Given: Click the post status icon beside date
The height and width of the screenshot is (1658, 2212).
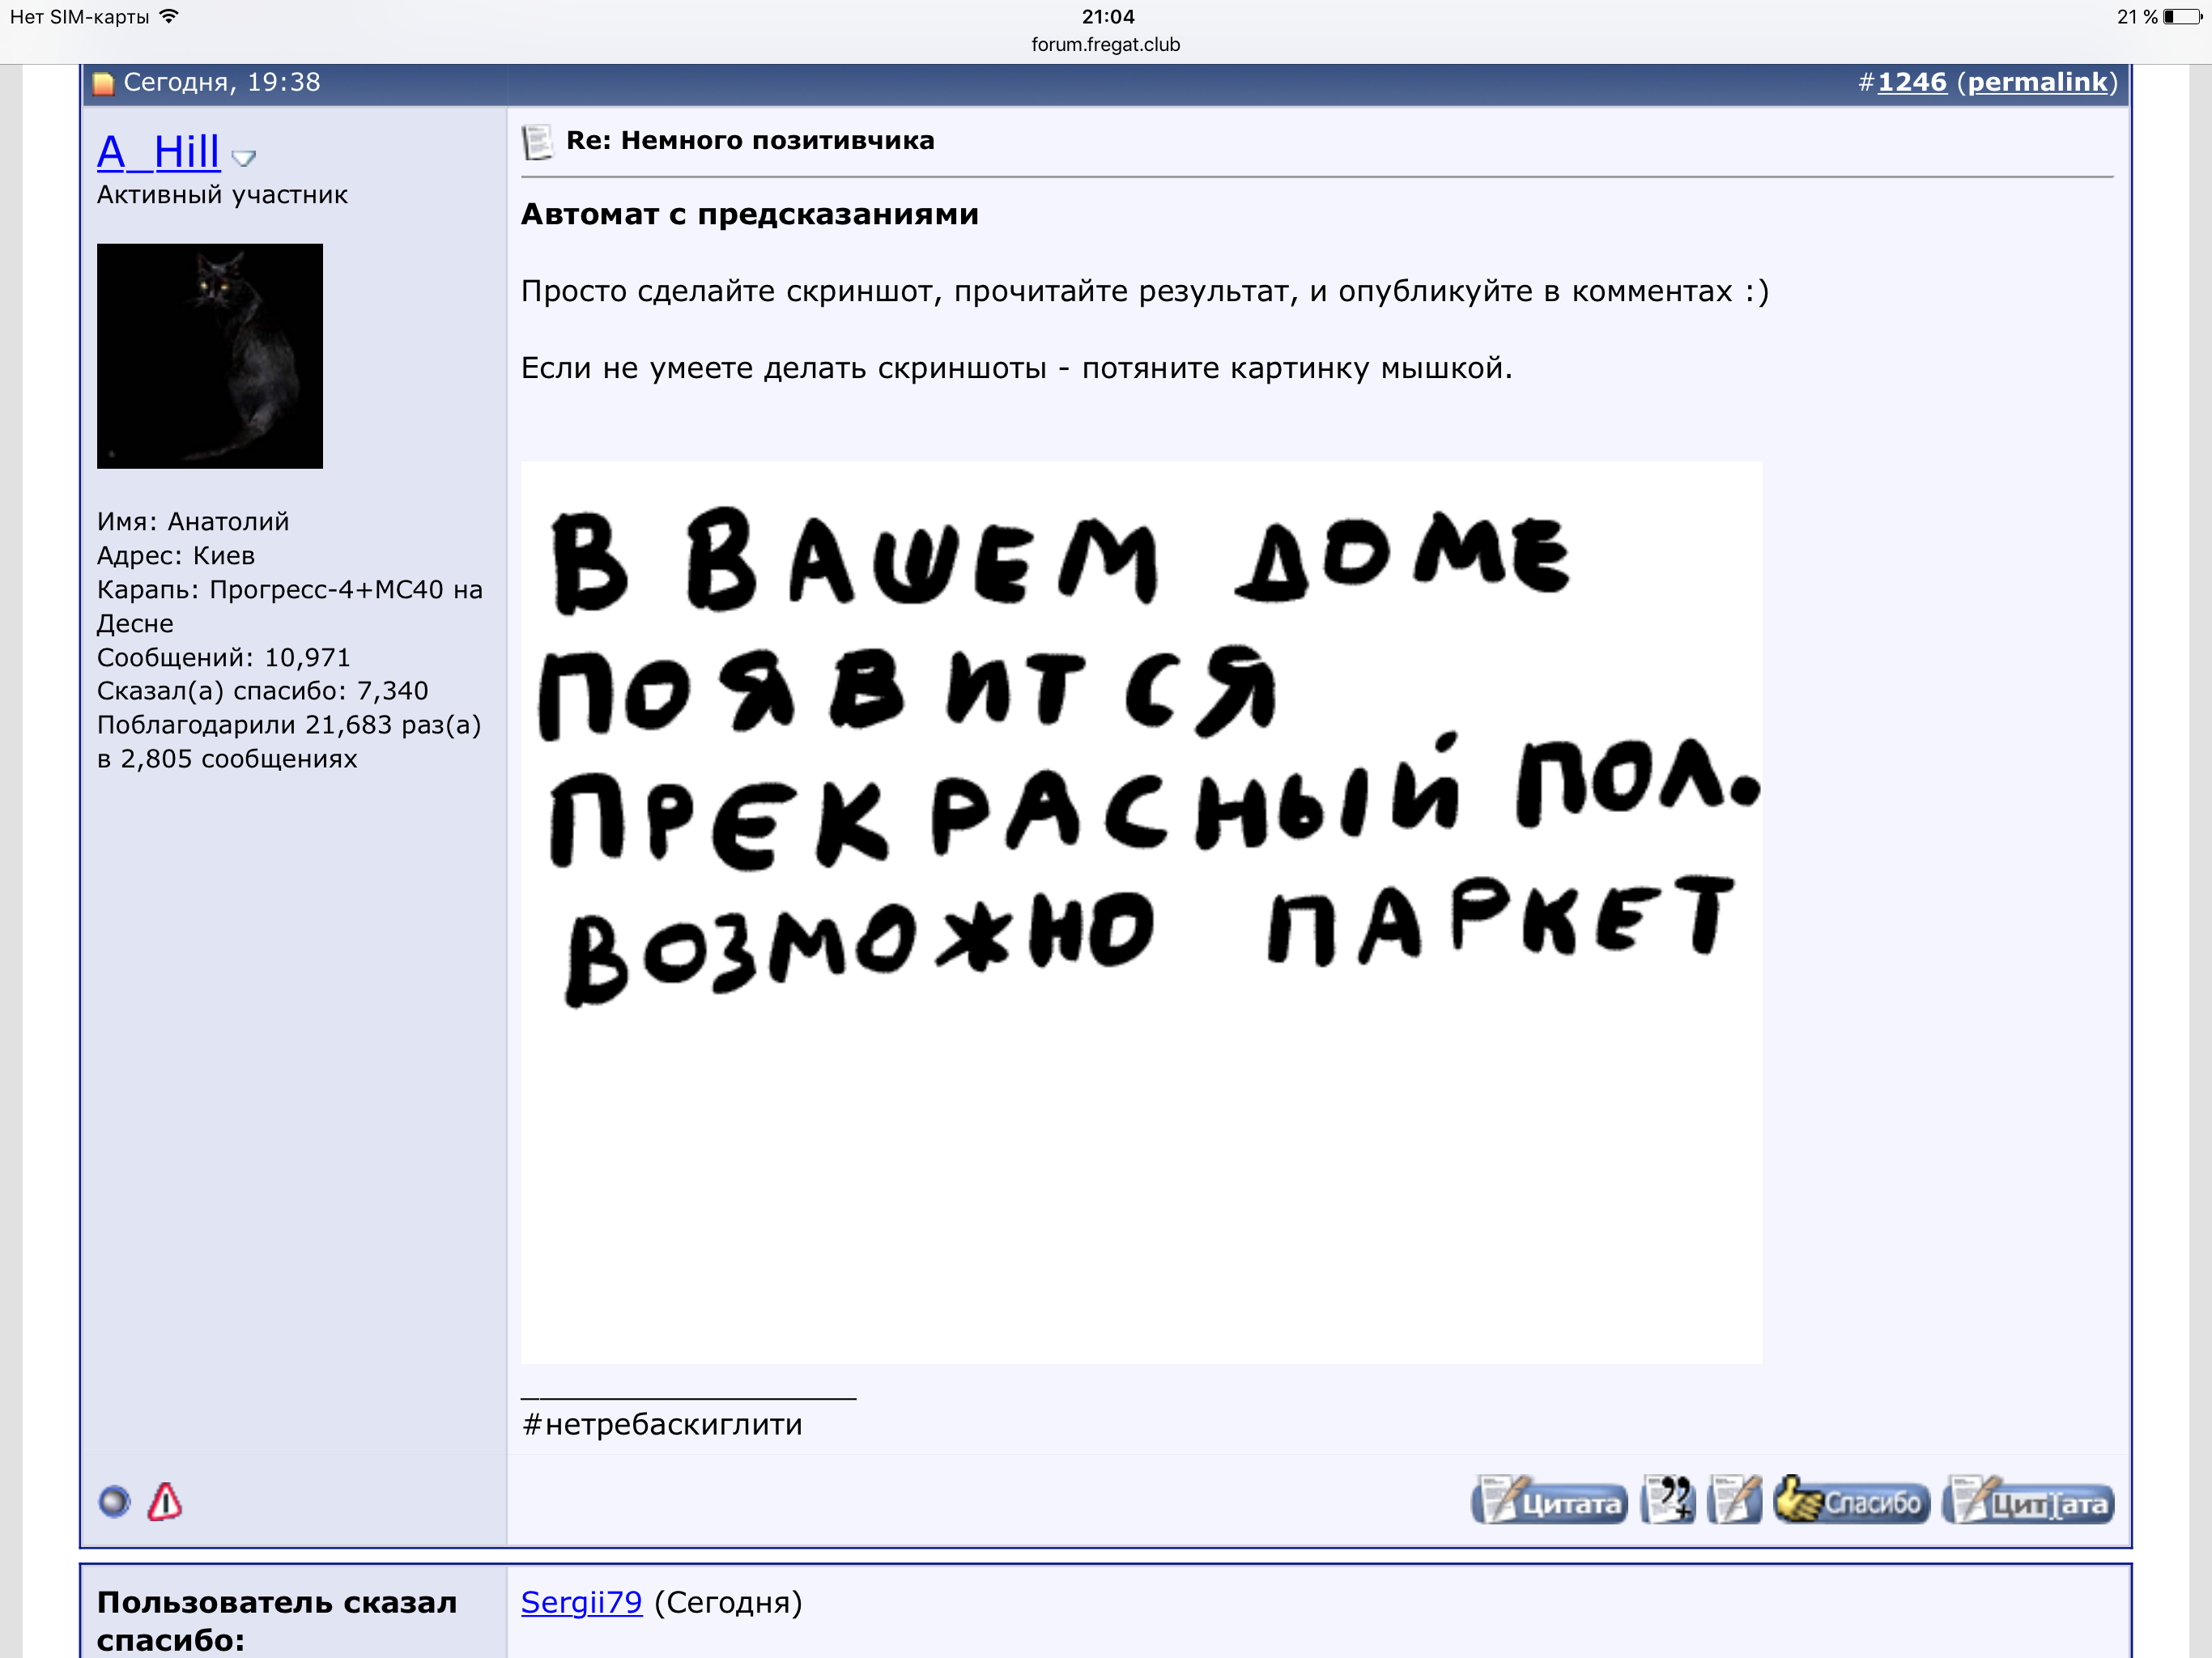Looking at the screenshot, I should (103, 83).
